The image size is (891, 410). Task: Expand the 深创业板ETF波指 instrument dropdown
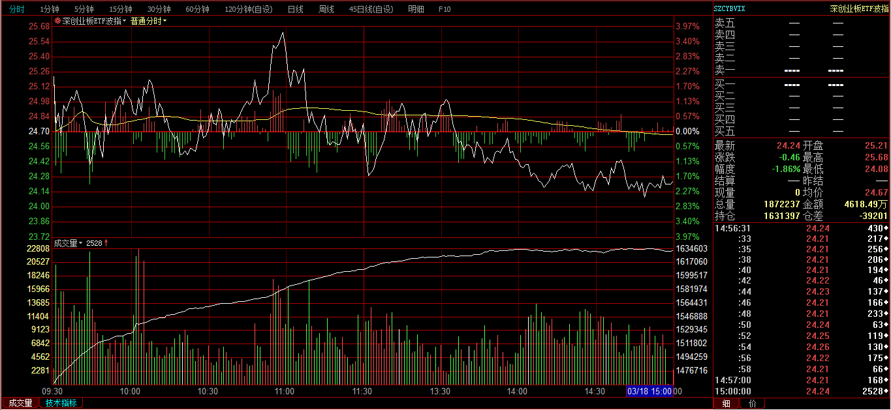124,21
